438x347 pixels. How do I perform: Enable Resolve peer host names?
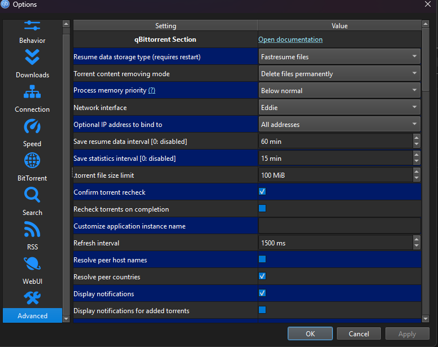pos(262,259)
